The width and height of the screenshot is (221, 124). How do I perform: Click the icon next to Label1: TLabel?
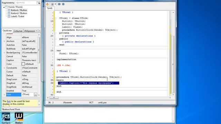[x=9, y=16]
